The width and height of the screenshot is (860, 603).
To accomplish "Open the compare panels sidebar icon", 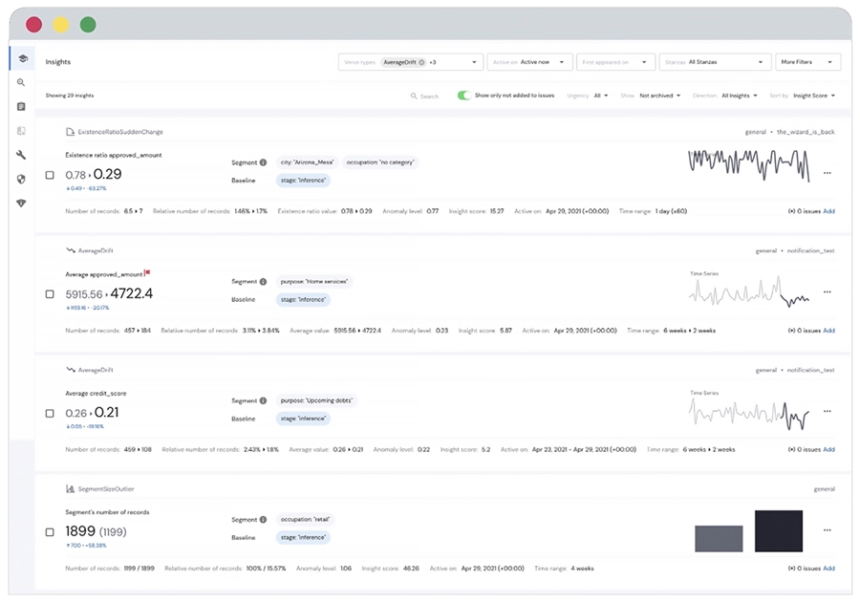I will point(21,131).
